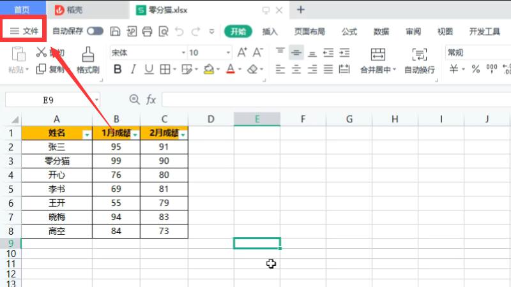Click the Copy (复制) button
The image size is (511, 287).
coord(50,70)
